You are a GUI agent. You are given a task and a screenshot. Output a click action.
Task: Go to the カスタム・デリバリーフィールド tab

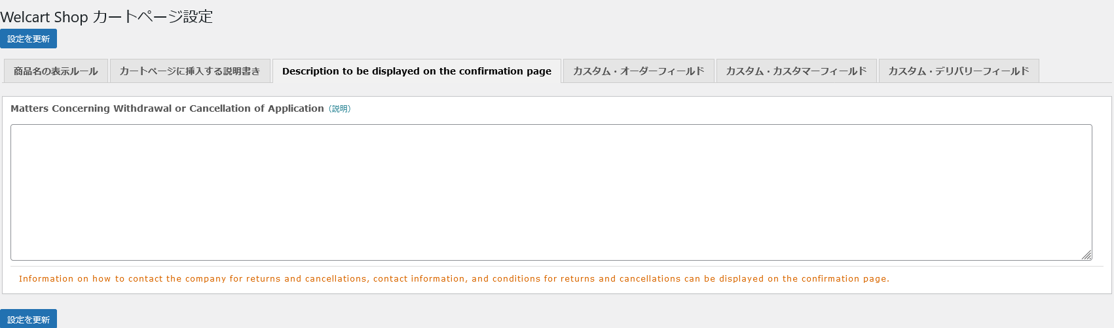click(x=959, y=71)
